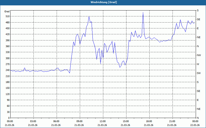Image resolution: width=206 pixels, height=128 pixels.
Task: Click the 60 degree axis label
Action: click(x=8, y=106)
